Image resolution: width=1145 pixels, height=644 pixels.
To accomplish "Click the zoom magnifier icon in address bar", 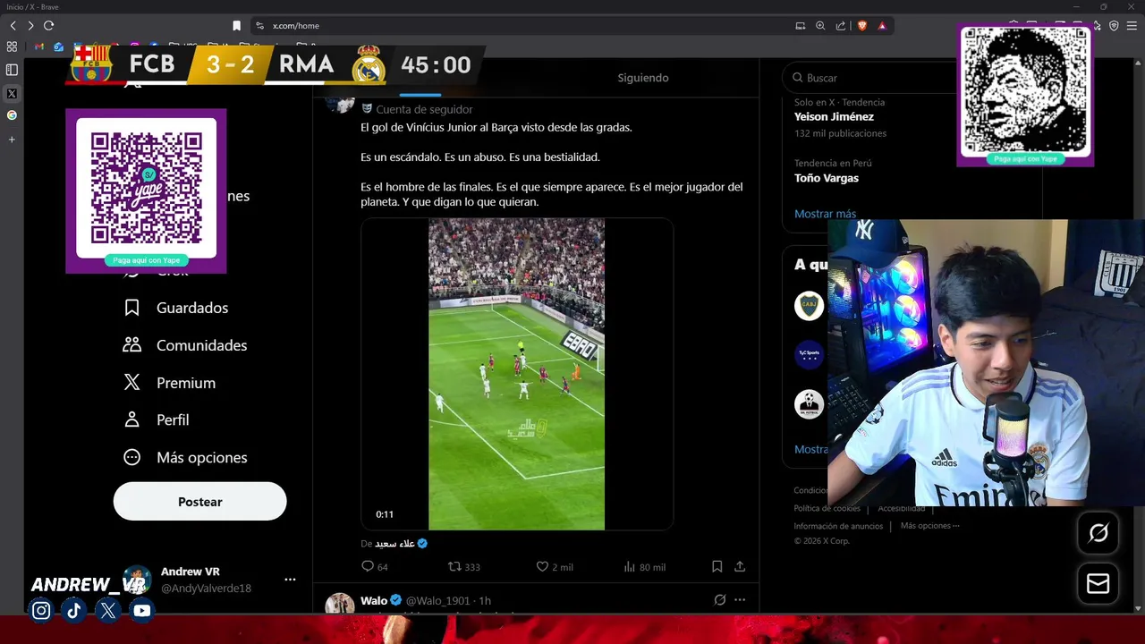I will coord(820,26).
